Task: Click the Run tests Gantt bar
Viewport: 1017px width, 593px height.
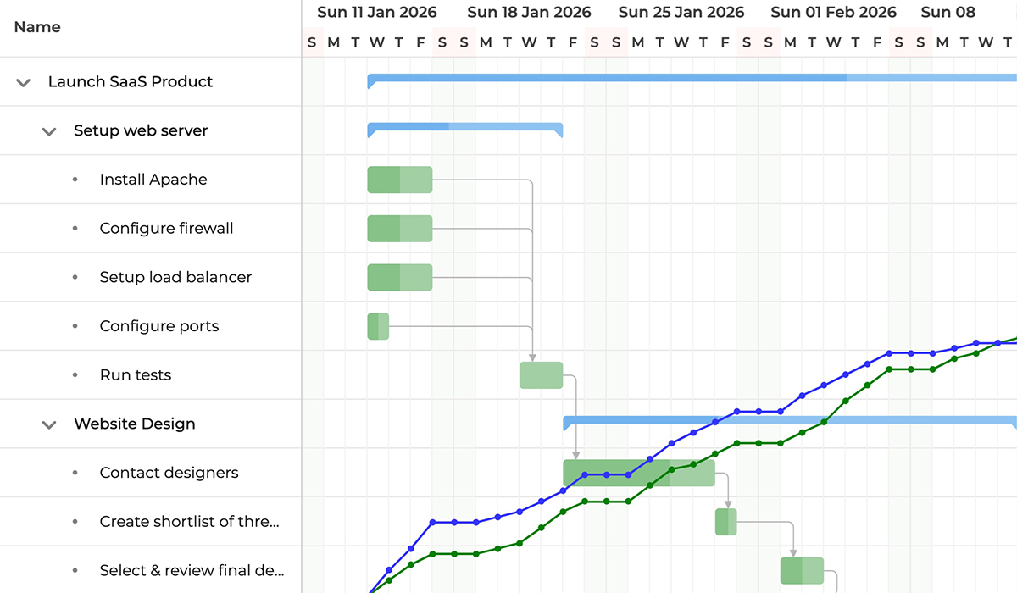Action: pos(541,375)
